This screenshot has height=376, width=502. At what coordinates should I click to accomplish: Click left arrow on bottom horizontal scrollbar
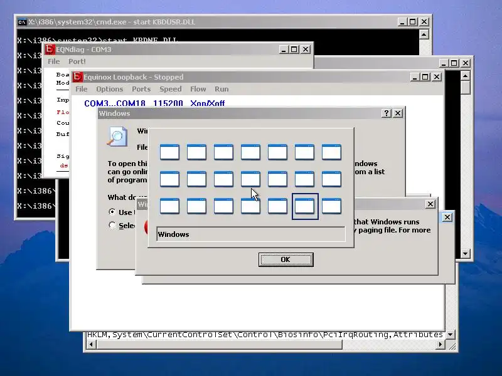tap(91, 344)
